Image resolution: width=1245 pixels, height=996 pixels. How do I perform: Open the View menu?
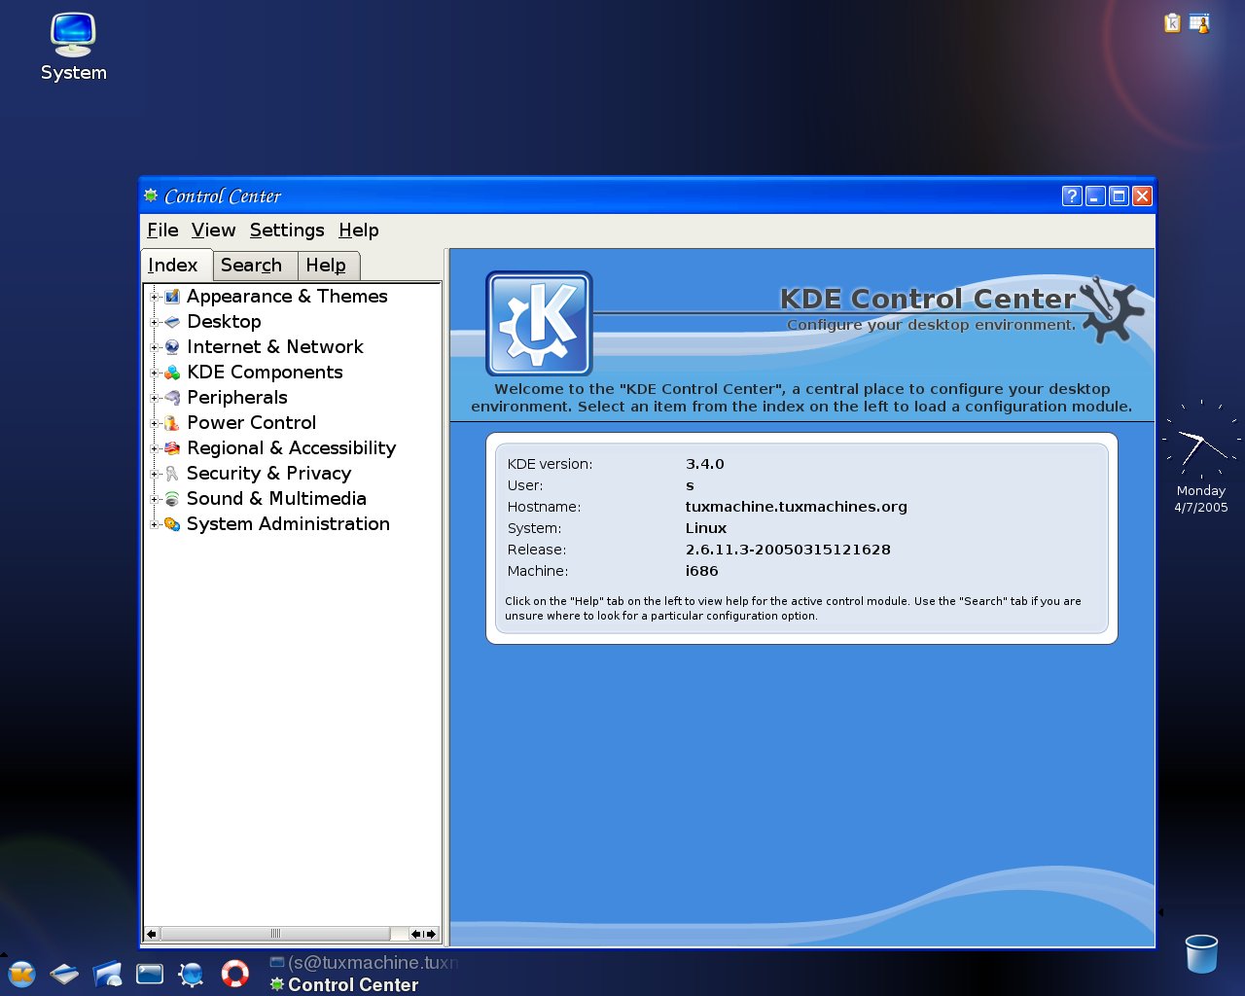(213, 231)
